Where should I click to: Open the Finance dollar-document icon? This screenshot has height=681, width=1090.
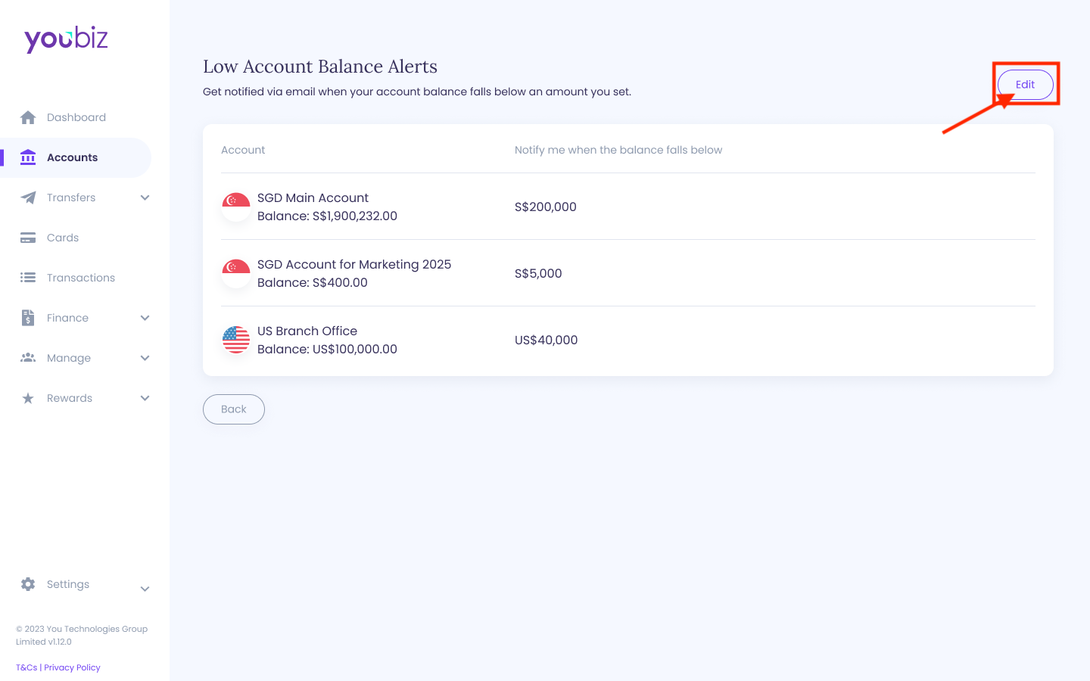tap(28, 318)
